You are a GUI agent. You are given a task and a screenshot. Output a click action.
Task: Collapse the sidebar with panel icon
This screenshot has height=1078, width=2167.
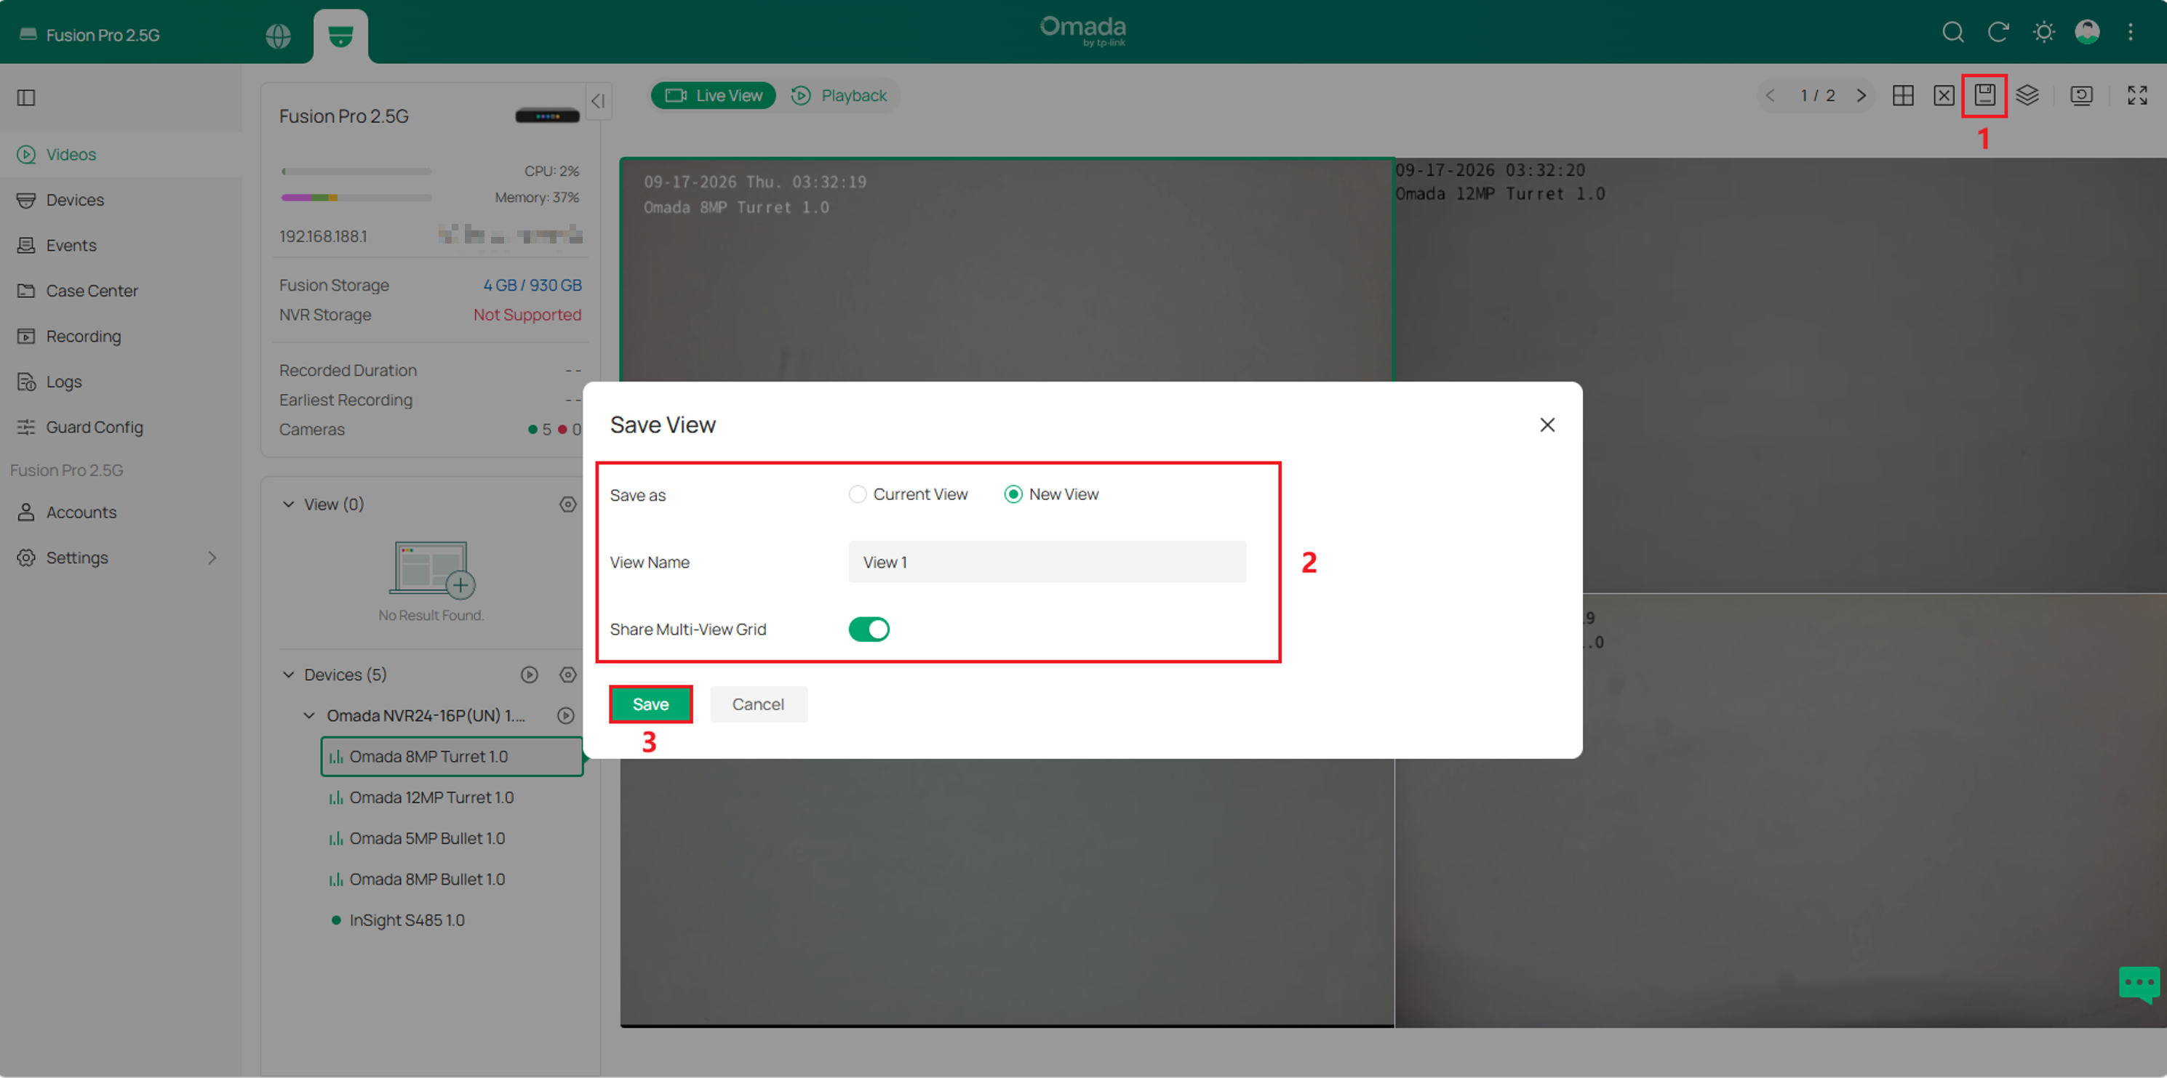click(x=26, y=97)
